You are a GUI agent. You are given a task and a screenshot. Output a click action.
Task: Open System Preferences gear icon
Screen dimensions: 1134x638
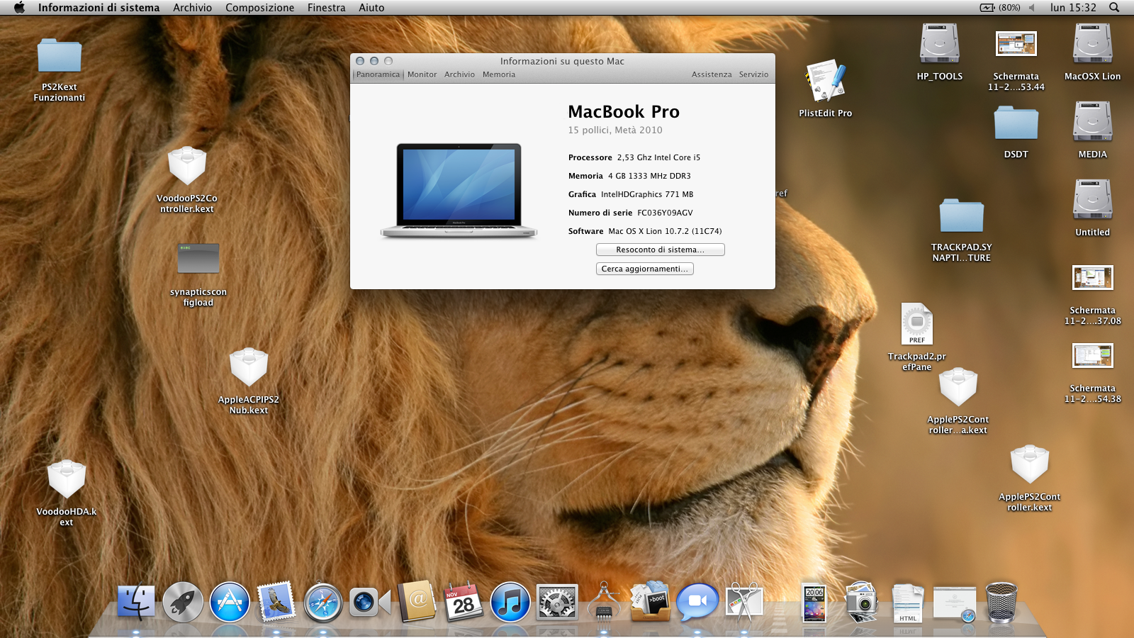tap(557, 603)
